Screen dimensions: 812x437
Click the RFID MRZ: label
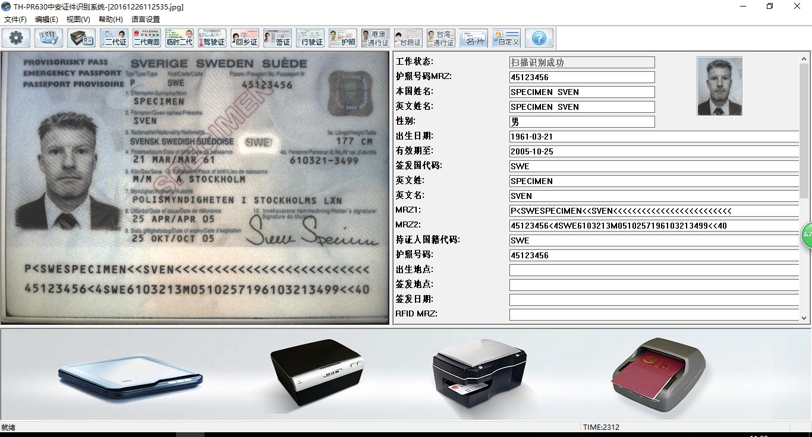[x=417, y=313]
